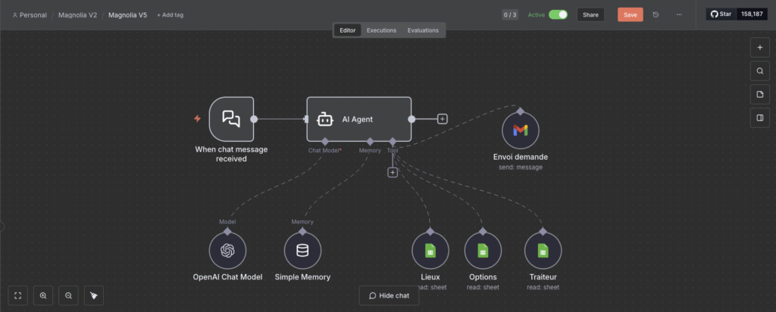Select the Options sheet node
Image resolution: width=776 pixels, height=312 pixels.
coord(483,251)
